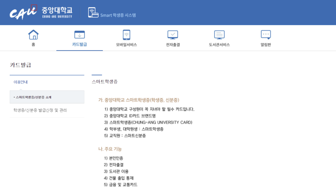Click the CAU Chung-Ang University logo
This screenshot has width=336, height=191.
(x=41, y=13)
